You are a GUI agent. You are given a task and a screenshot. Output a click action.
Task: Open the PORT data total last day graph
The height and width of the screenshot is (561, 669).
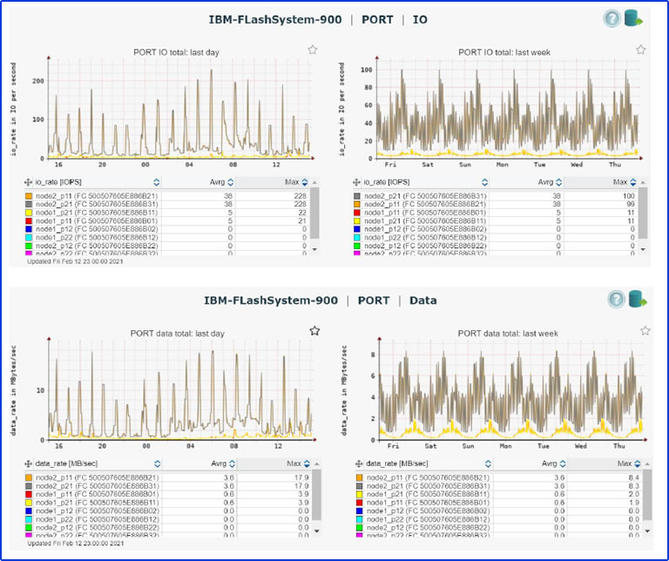coord(181,390)
